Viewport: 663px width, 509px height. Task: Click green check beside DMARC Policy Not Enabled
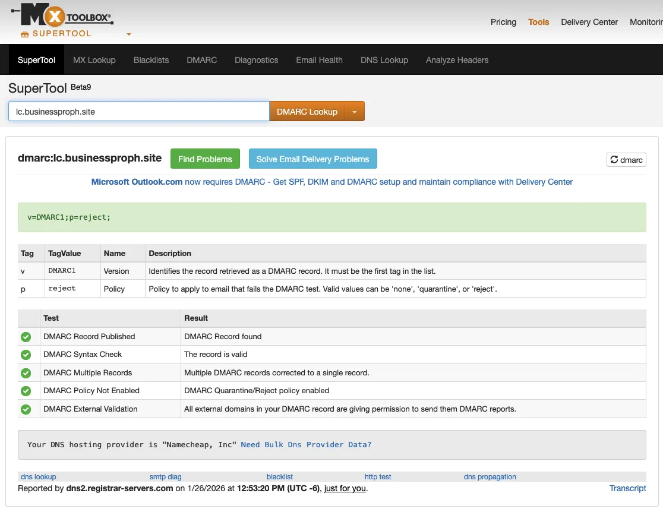click(26, 391)
